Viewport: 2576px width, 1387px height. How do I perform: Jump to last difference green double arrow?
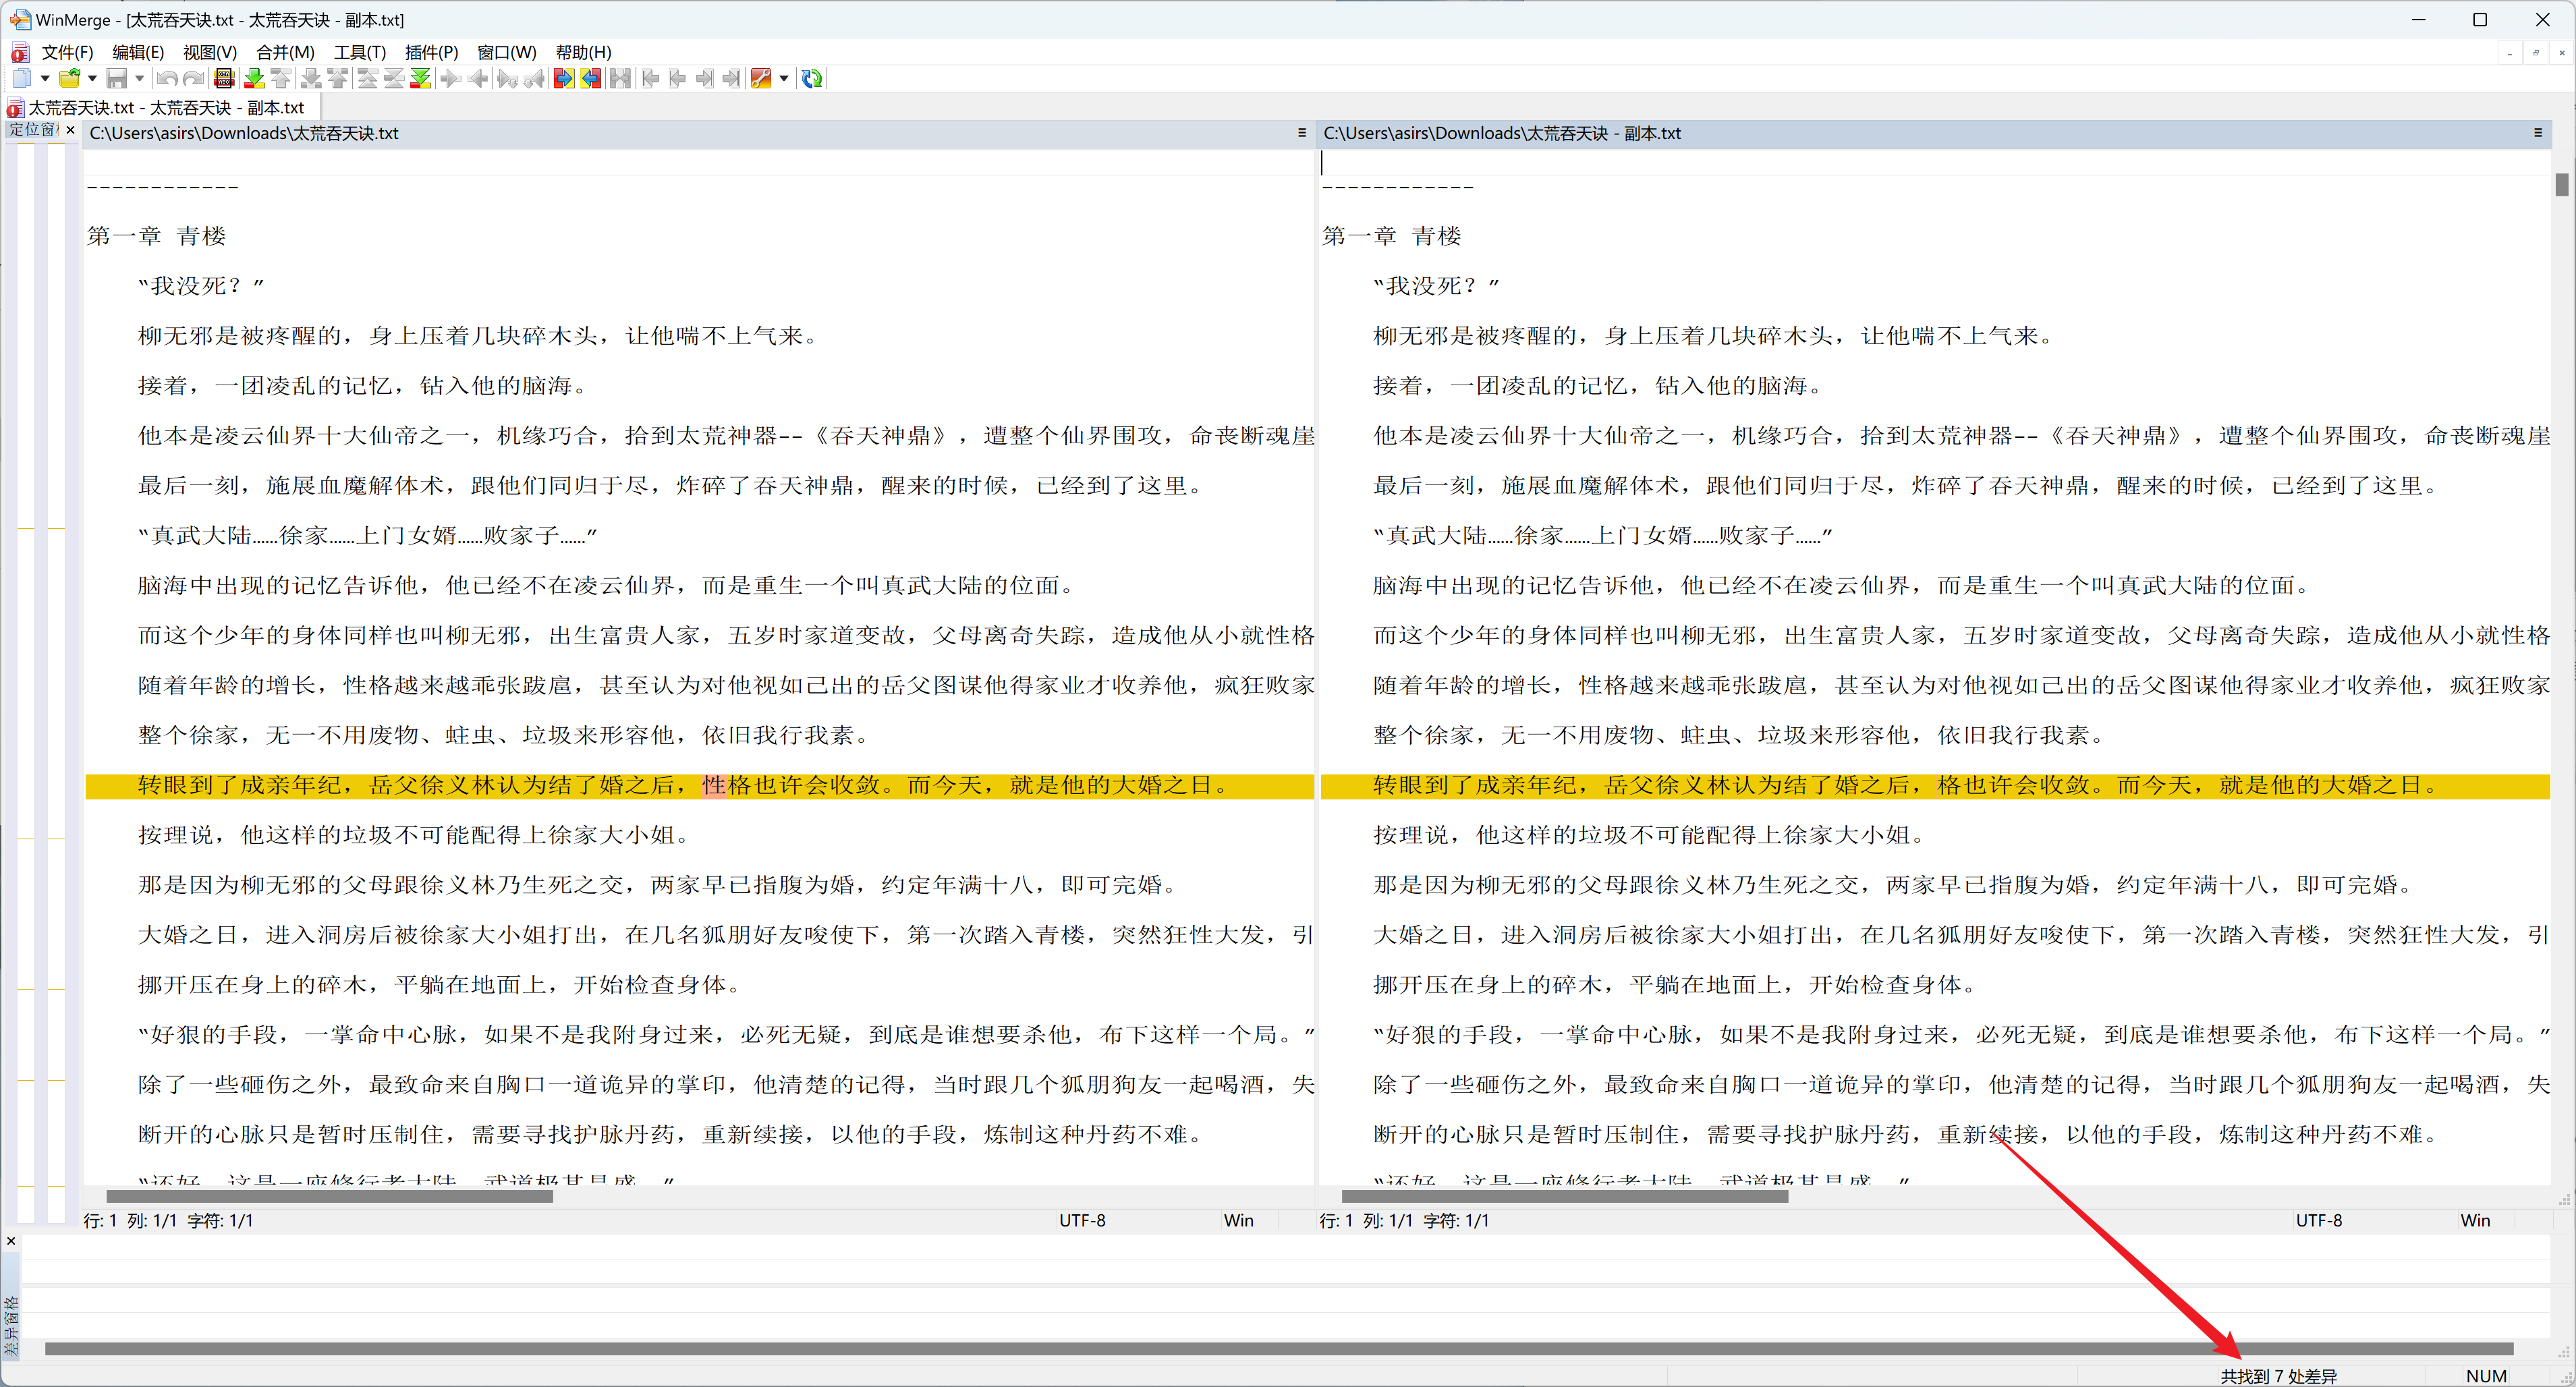(x=421, y=78)
